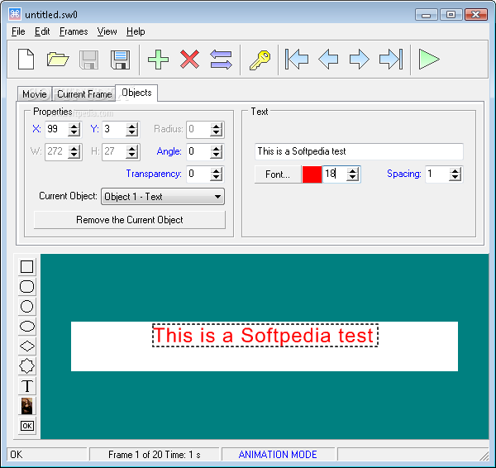Click the swap arrows toolbar icon
Image resolution: width=496 pixels, height=468 pixels.
click(221, 60)
